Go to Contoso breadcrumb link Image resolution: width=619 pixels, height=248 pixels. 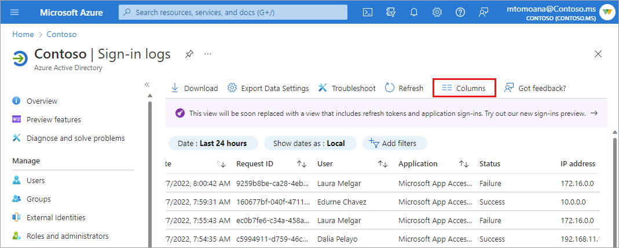[x=61, y=34]
